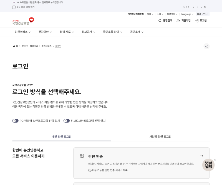Toggle PC 방화벽 보안프로그램 선택 설치
This screenshot has width=222, height=185.
click(x=15, y=121)
